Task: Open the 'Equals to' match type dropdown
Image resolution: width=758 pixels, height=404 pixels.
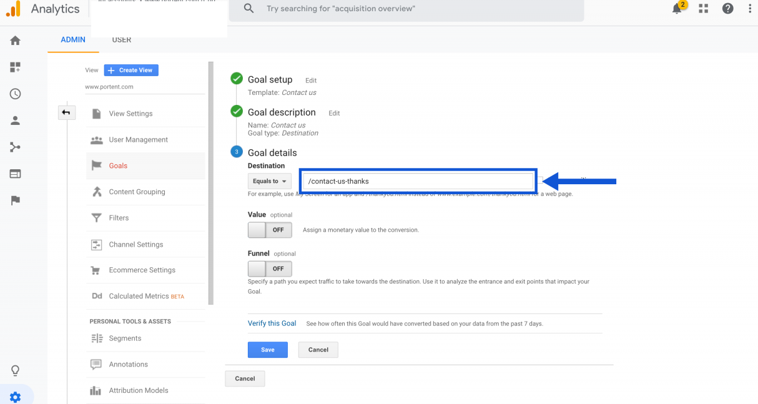Action: point(270,181)
